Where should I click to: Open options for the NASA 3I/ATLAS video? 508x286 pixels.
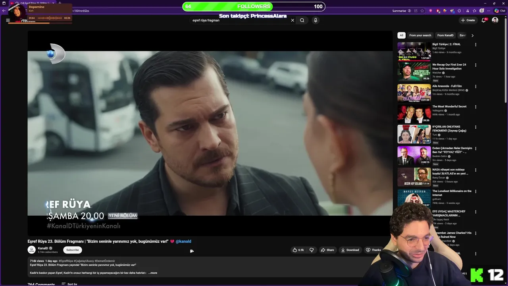pyautogui.click(x=475, y=170)
